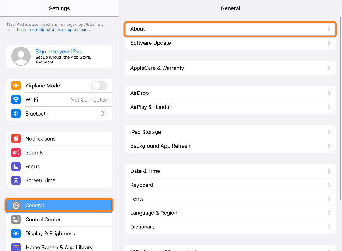Click the 'Settings' sidebar title
The height and width of the screenshot is (251, 342).
tap(59, 8)
